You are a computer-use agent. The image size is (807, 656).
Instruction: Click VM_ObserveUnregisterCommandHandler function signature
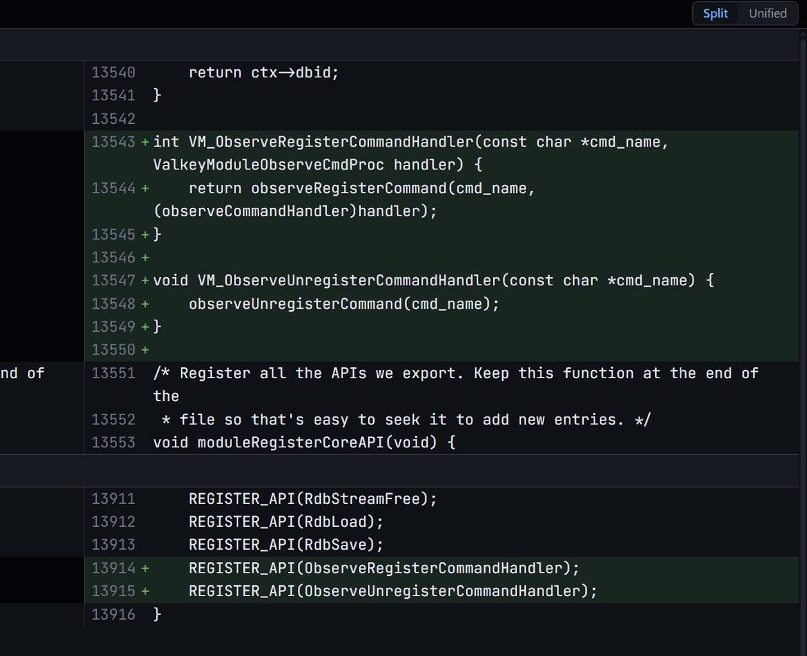pyautogui.click(x=434, y=281)
